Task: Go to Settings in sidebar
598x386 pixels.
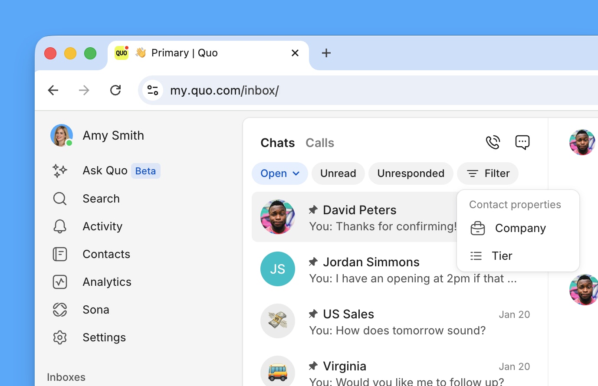Action: pyautogui.click(x=104, y=337)
